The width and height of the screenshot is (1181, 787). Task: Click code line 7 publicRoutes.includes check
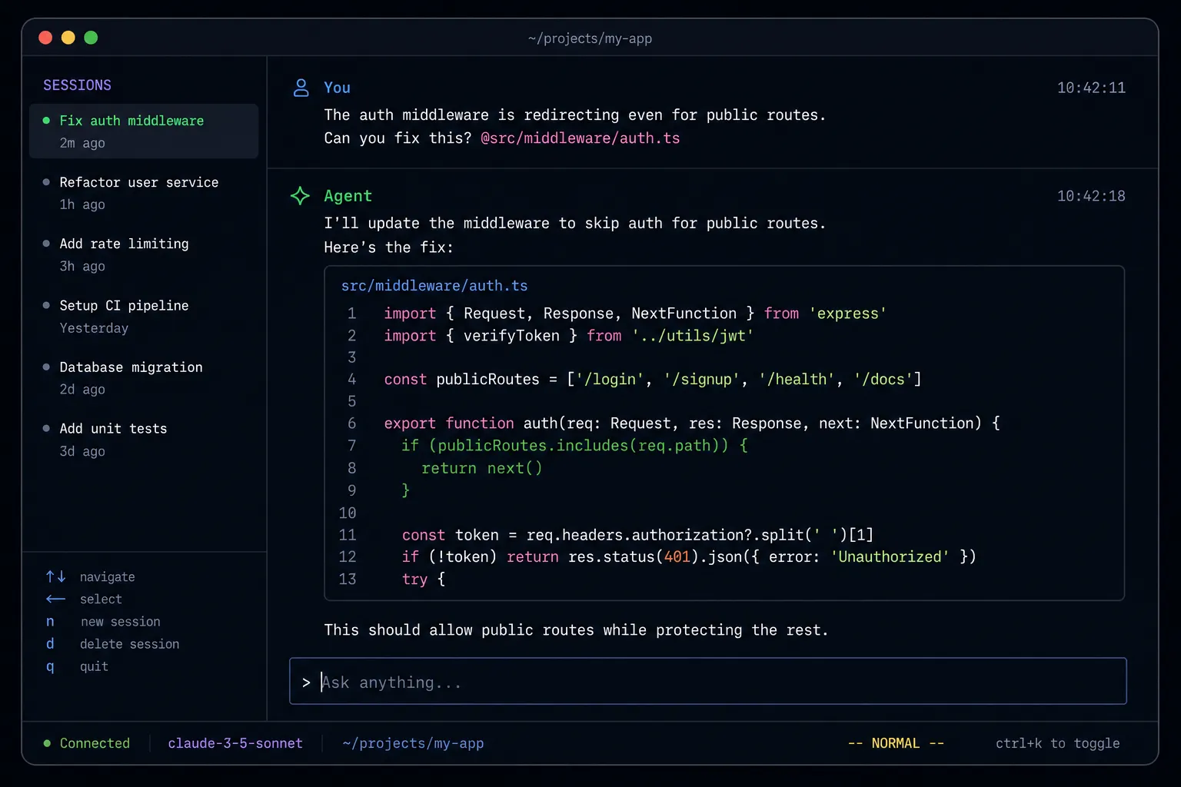coord(574,446)
